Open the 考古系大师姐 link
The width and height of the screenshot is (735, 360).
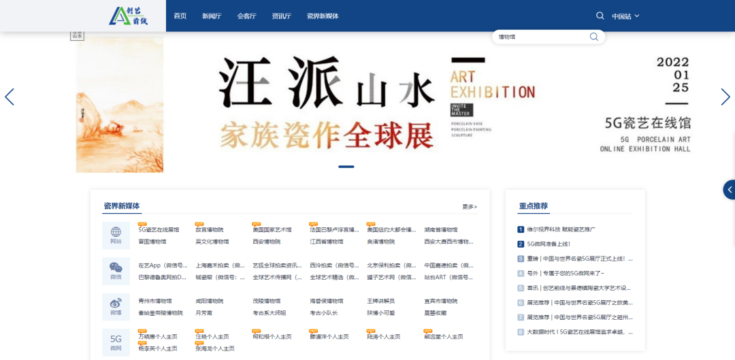click(x=269, y=312)
